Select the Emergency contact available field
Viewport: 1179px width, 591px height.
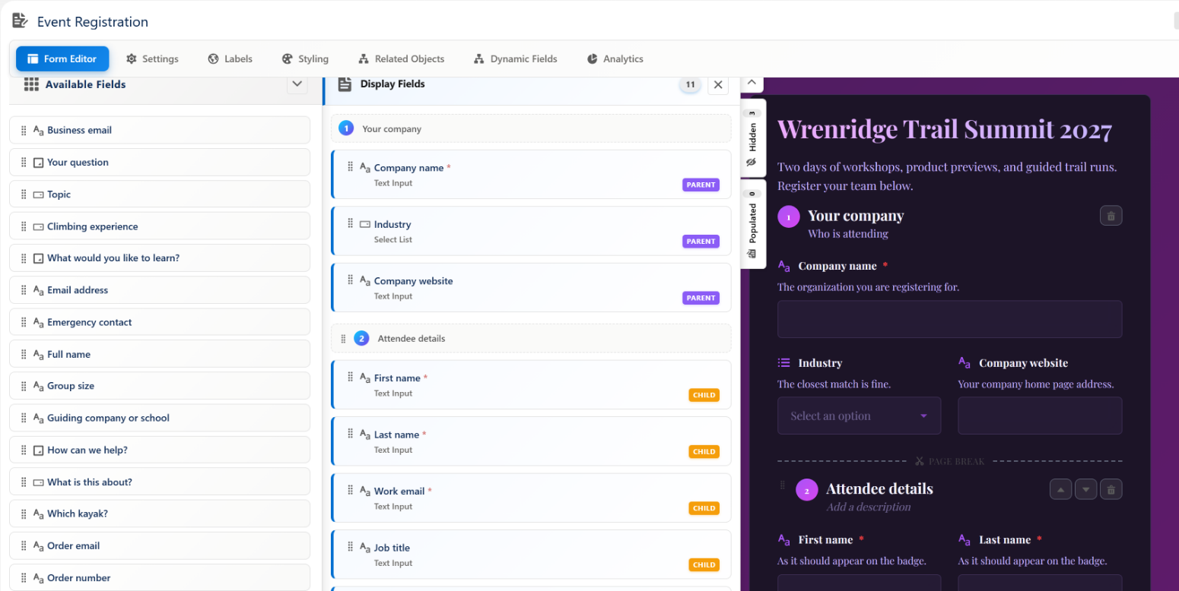160,322
